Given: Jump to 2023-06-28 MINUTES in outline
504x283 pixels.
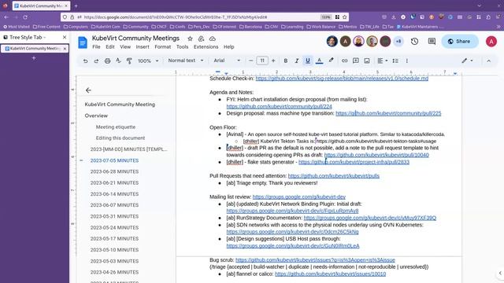Looking at the screenshot, I should coord(114,171).
